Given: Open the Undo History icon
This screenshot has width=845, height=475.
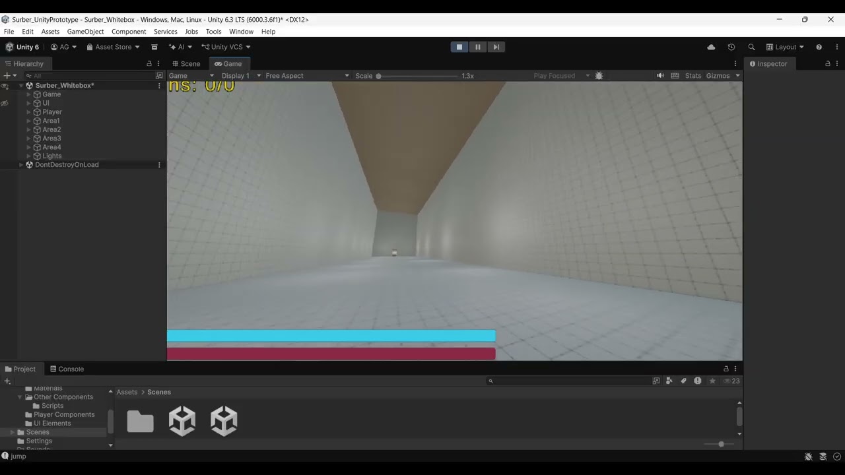Looking at the screenshot, I should (731, 47).
